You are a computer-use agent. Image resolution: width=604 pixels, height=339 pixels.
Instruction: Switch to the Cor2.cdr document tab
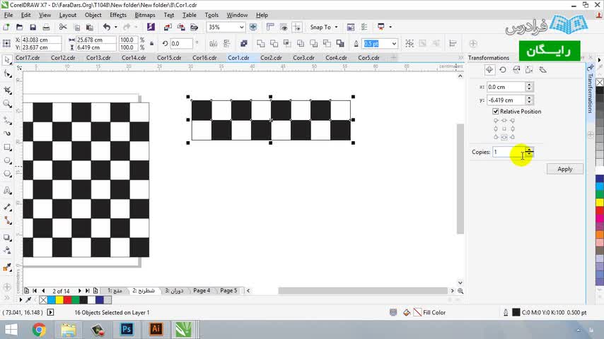pos(271,58)
